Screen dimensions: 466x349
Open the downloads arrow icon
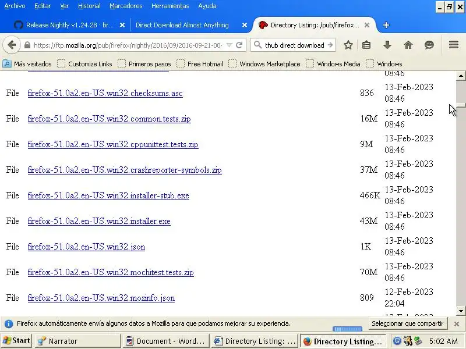[x=387, y=45]
